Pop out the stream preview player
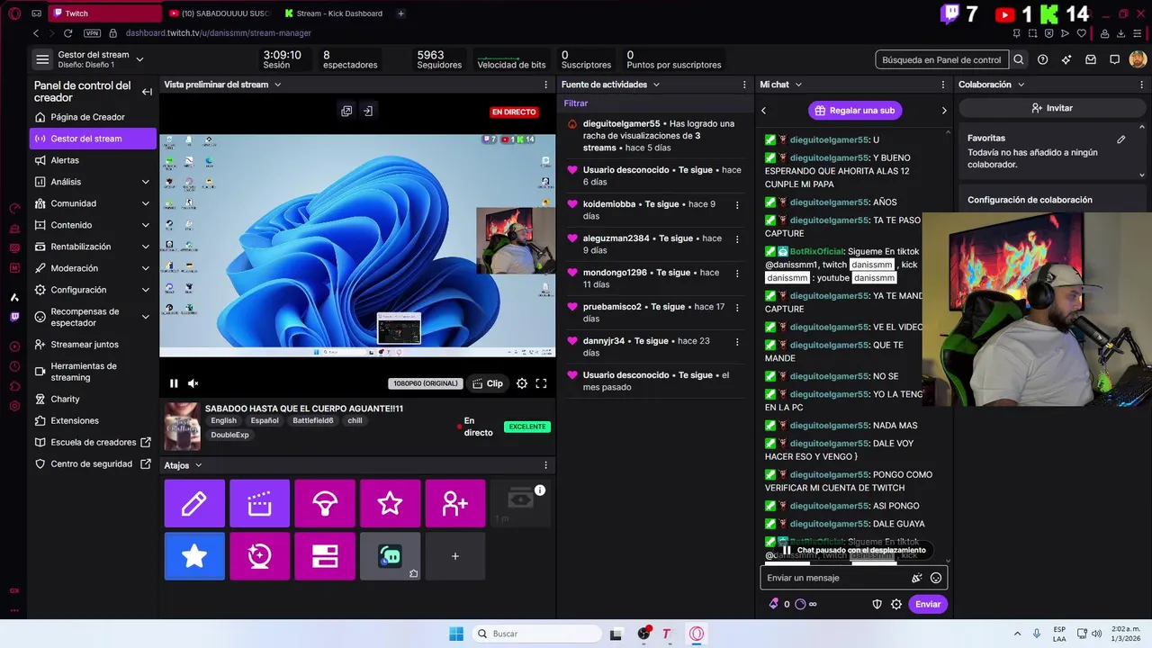The height and width of the screenshot is (648, 1152). (x=346, y=111)
